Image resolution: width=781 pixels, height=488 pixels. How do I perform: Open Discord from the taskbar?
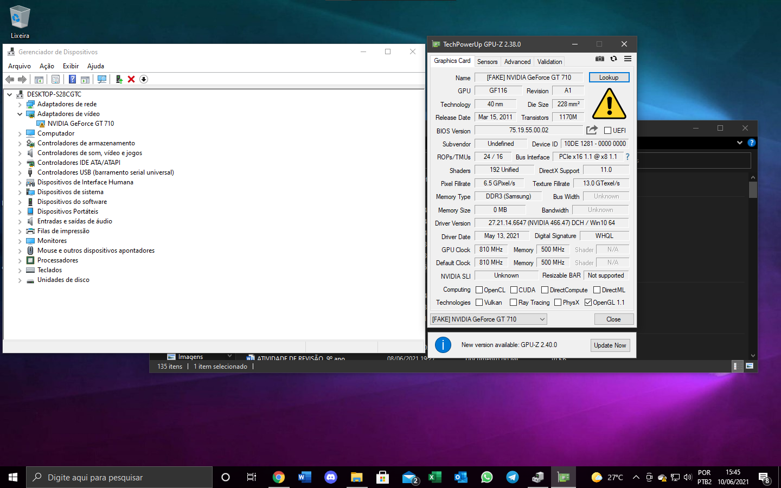point(331,477)
